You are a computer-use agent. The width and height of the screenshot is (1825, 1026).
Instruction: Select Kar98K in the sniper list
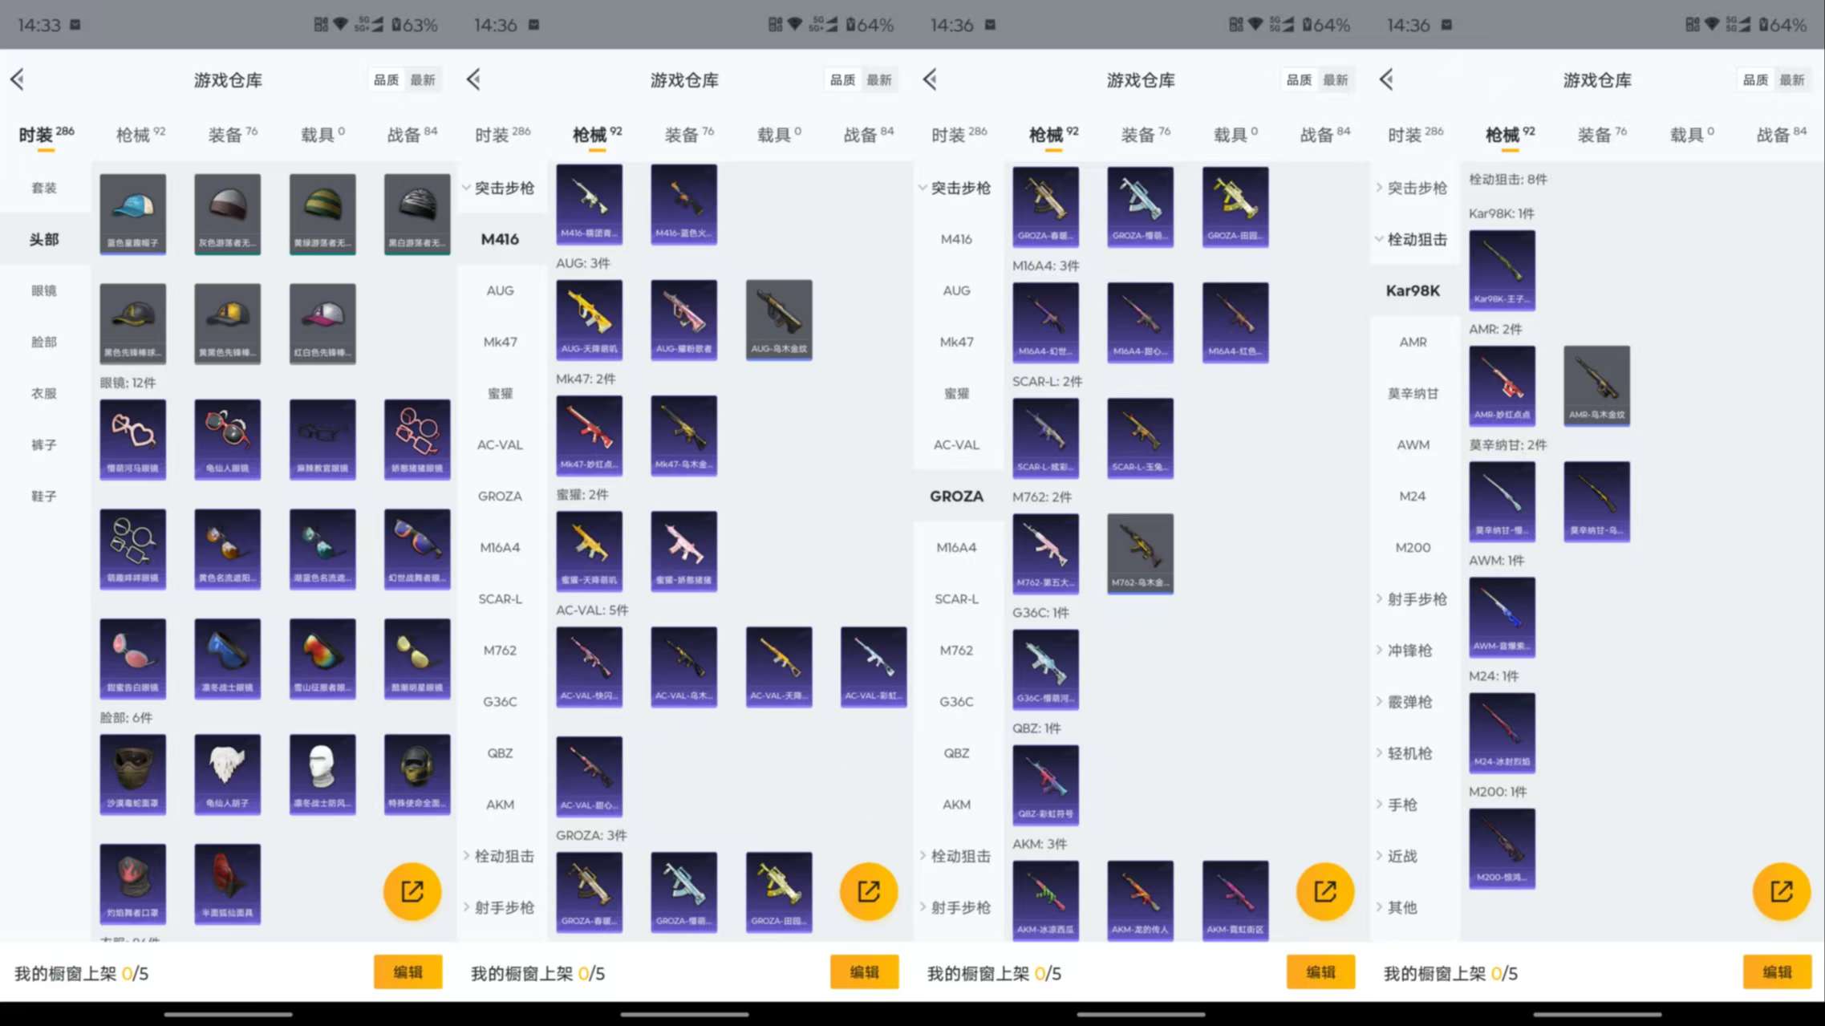(x=1412, y=290)
